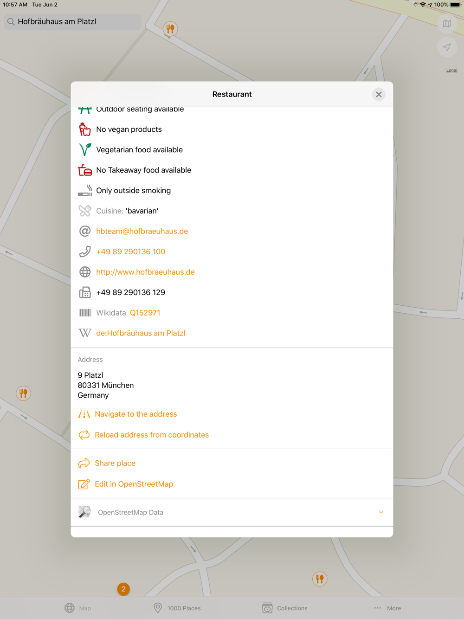464x619 pixels.
Task: Select the address line 9 Platzl
Action: point(90,375)
